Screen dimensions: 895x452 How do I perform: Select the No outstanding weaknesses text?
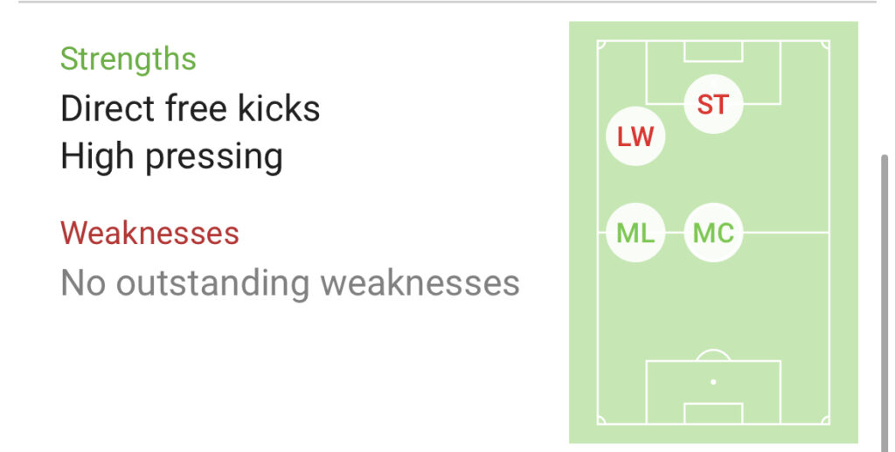coord(290,283)
